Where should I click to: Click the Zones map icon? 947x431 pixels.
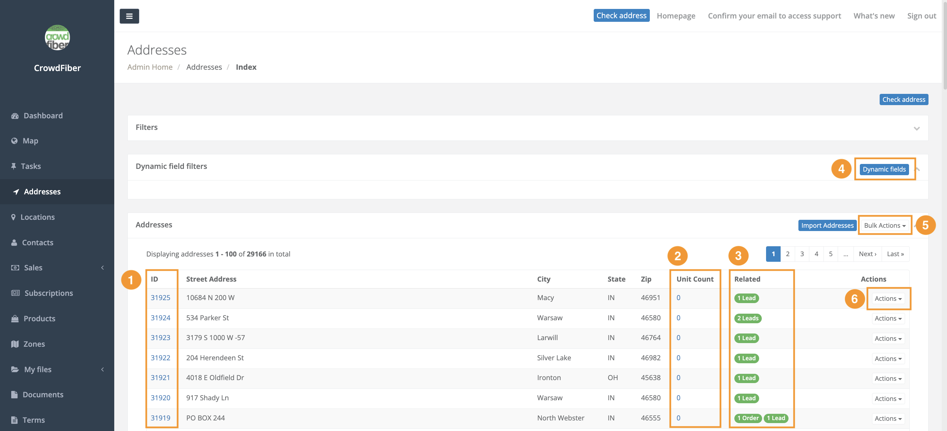[15, 344]
